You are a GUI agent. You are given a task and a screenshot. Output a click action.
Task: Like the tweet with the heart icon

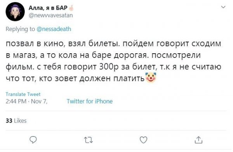[x=144, y=140]
